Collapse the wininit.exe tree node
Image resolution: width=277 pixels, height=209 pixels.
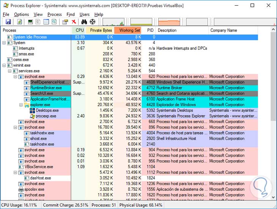pyautogui.click(x=4, y=65)
